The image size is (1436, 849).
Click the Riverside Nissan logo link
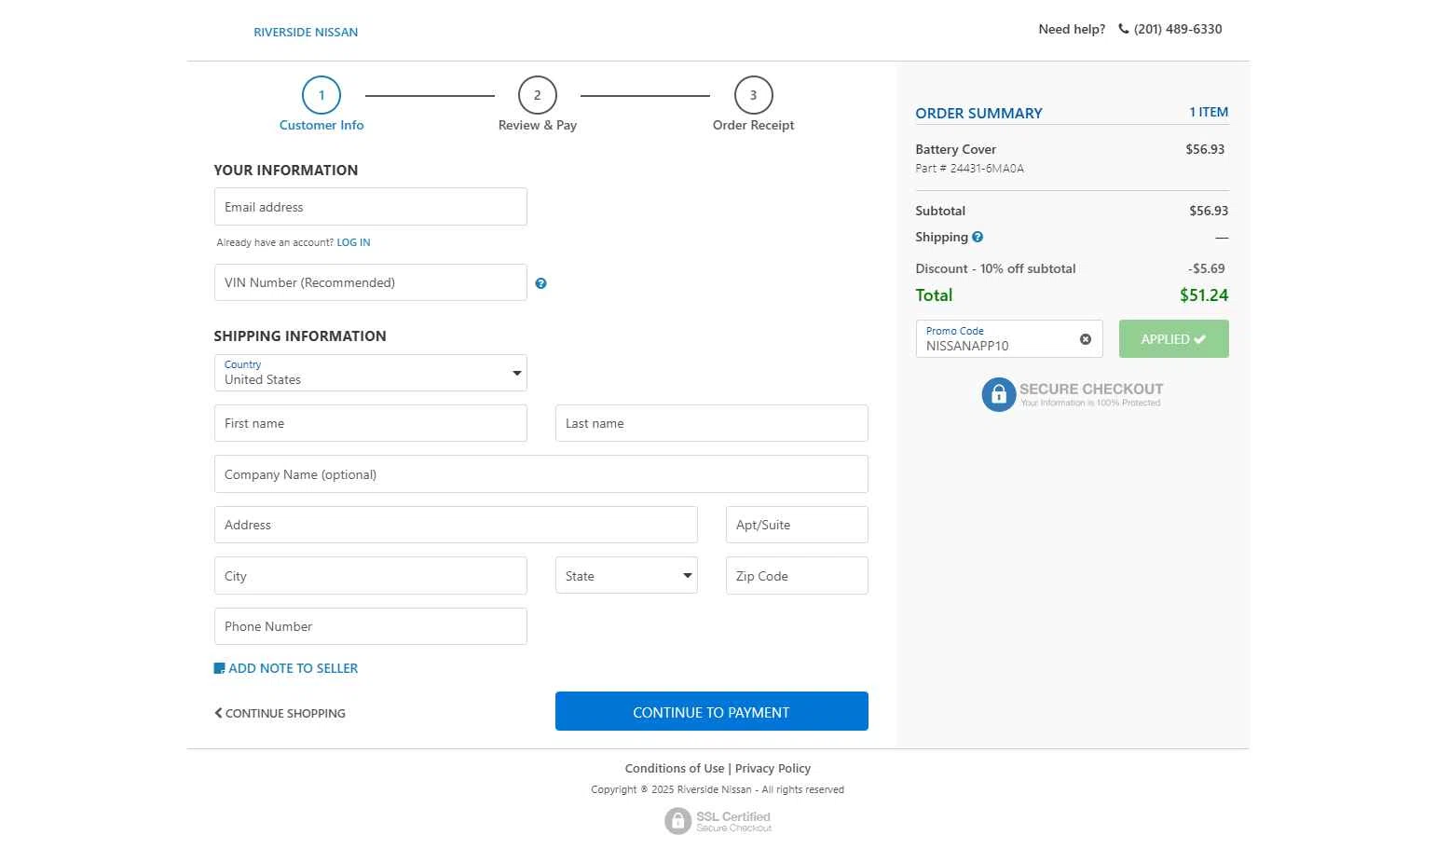coord(306,32)
